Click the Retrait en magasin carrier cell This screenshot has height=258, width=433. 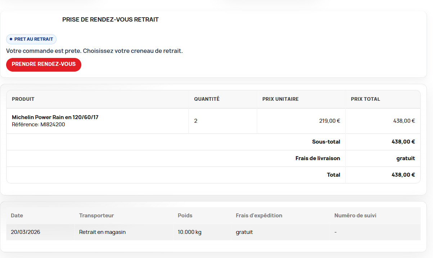(102, 232)
